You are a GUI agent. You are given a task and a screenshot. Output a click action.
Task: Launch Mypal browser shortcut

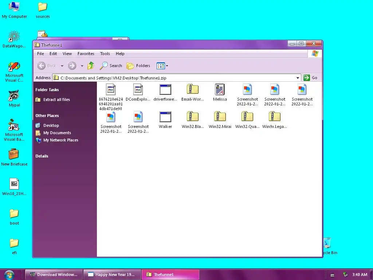(14, 98)
